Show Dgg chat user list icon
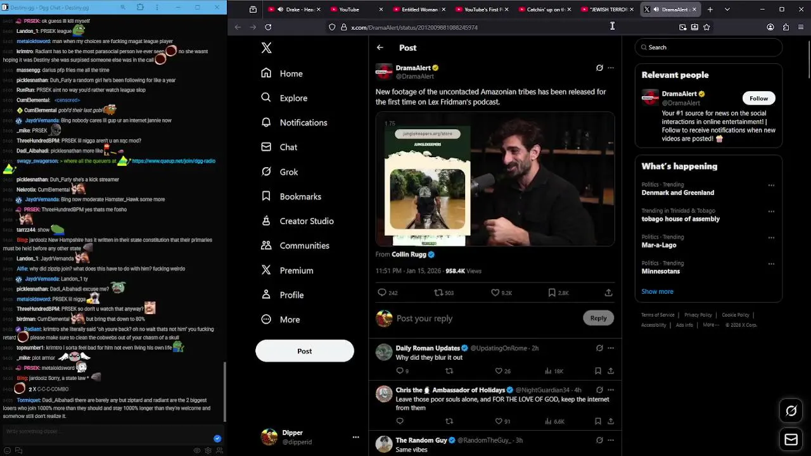 tap(219, 450)
